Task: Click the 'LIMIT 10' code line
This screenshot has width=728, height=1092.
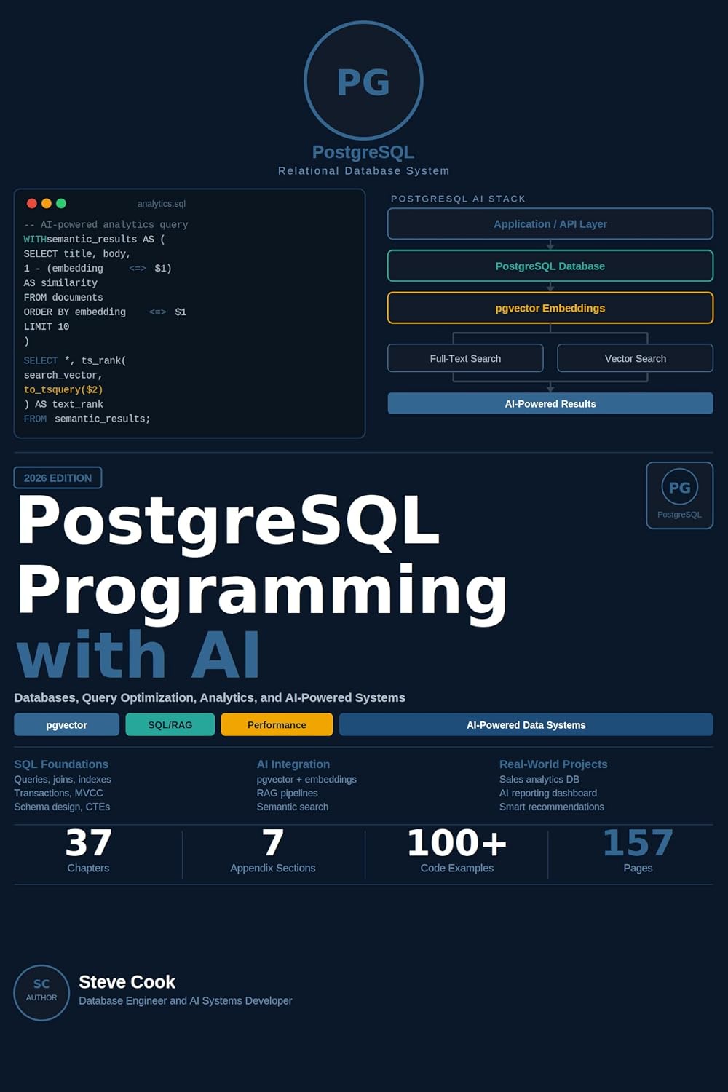Action: (x=47, y=327)
